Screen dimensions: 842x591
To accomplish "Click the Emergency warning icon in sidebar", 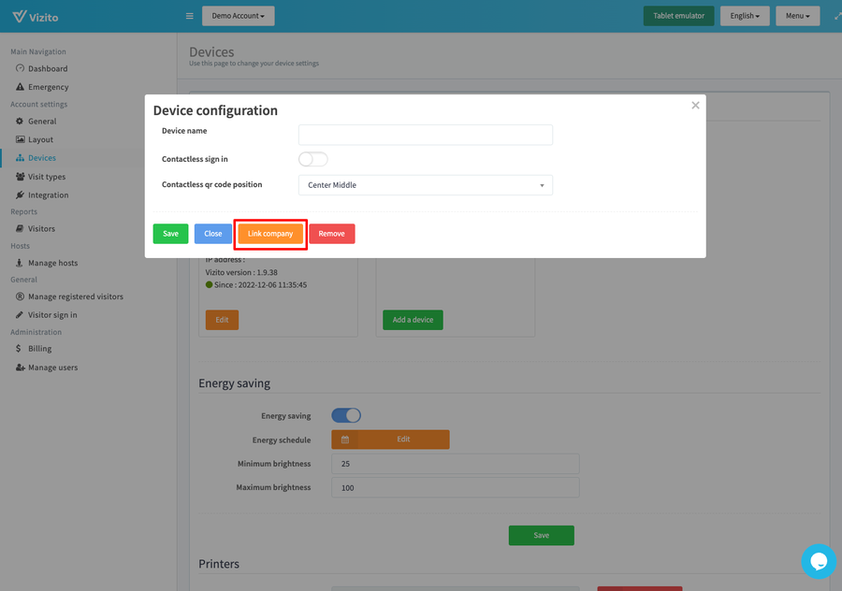I will (x=20, y=87).
